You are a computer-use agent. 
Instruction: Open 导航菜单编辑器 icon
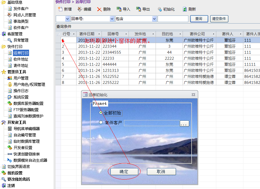pos(10,129)
